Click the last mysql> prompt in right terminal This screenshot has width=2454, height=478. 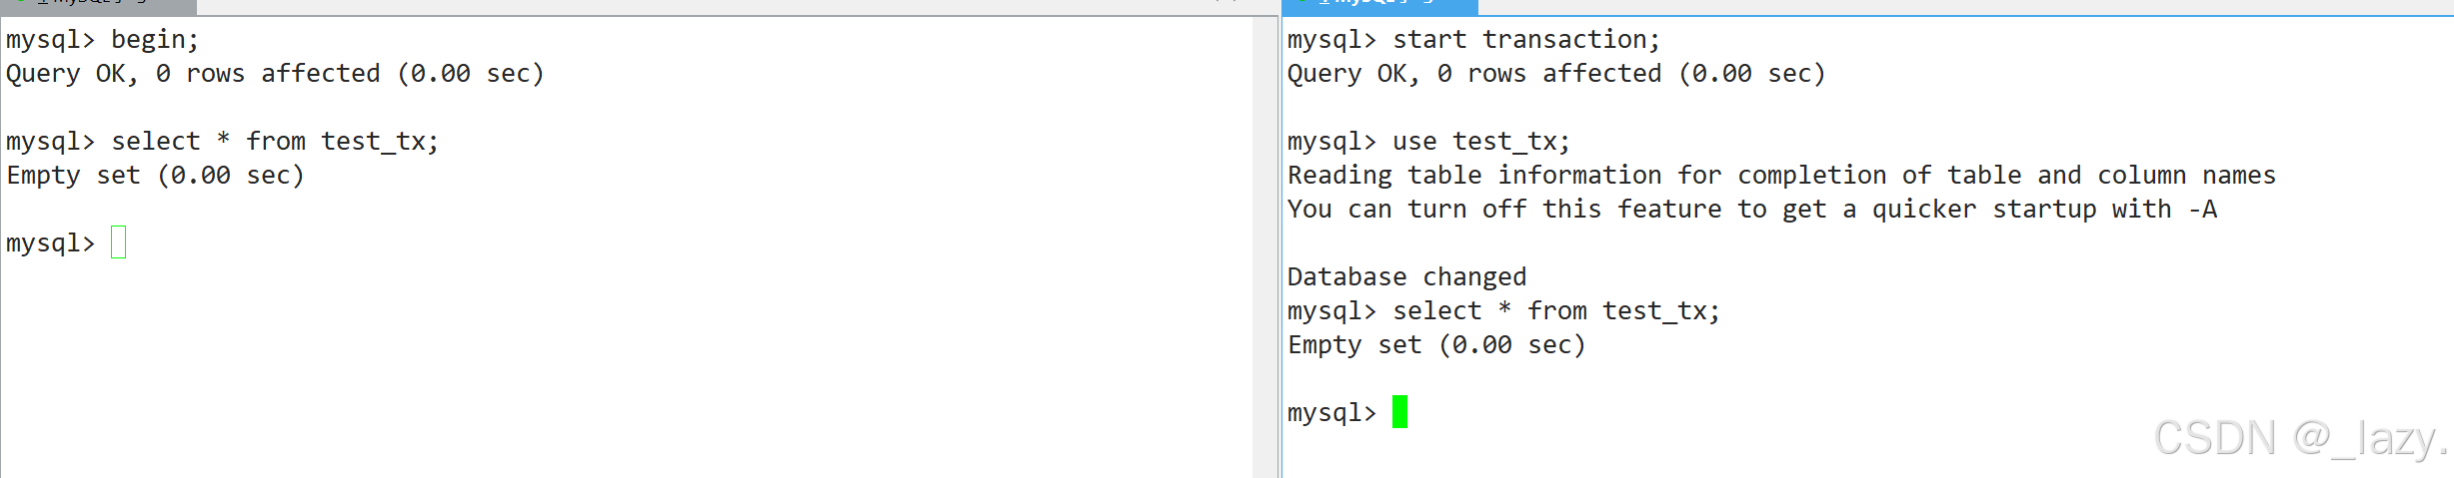tap(1331, 413)
